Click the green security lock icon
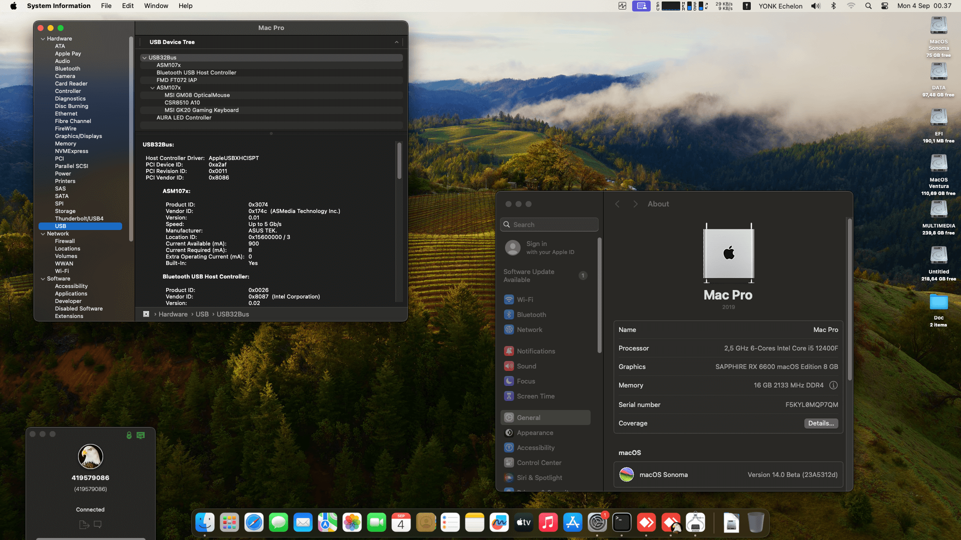Screen dimensions: 961x540 coord(129,435)
